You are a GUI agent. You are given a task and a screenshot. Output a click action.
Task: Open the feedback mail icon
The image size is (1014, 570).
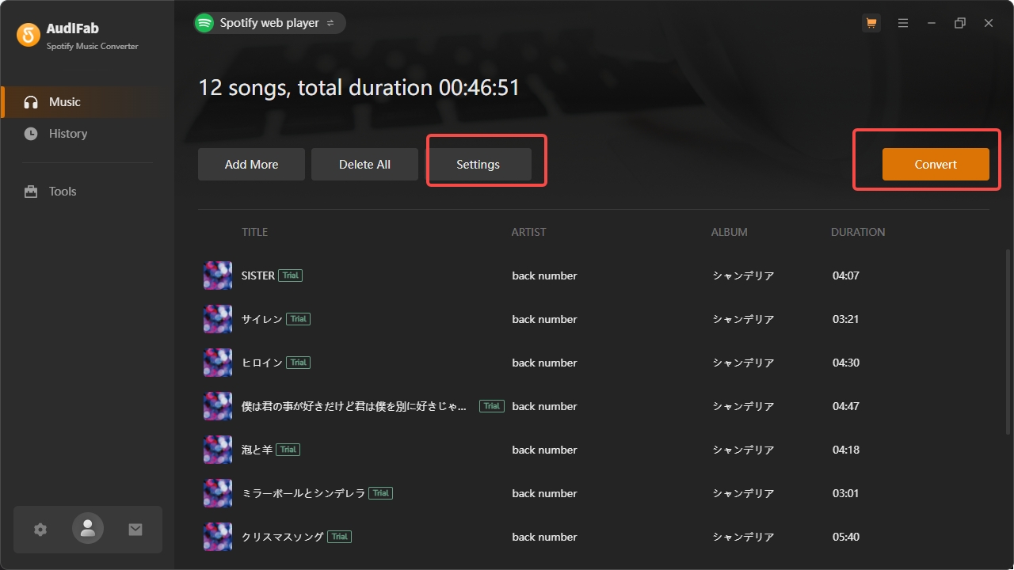[x=135, y=529]
